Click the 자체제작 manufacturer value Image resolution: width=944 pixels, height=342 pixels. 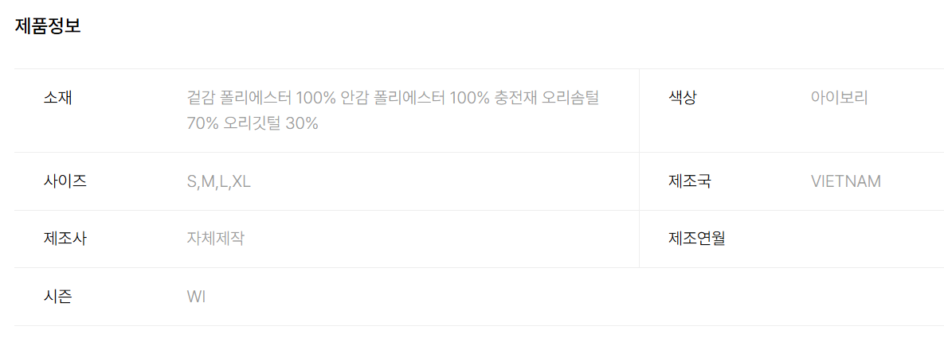(216, 238)
